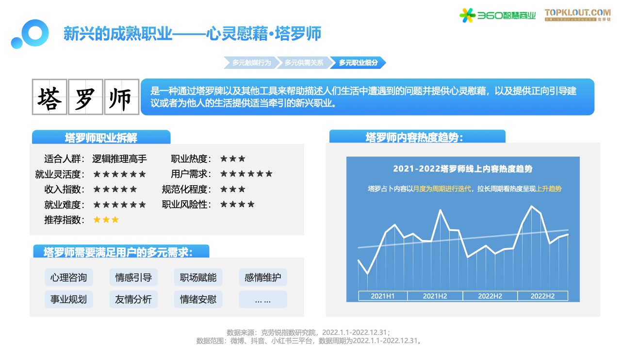Click the 心理咨询 tag
This screenshot has height=349, width=621.
point(68,277)
